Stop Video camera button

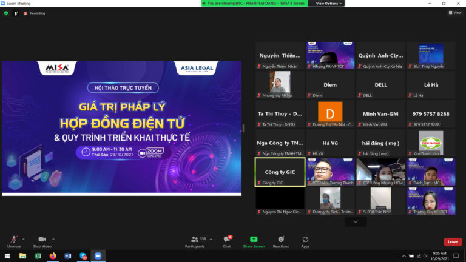pos(42,241)
